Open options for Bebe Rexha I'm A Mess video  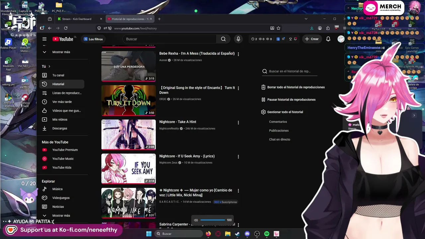pyautogui.click(x=238, y=54)
